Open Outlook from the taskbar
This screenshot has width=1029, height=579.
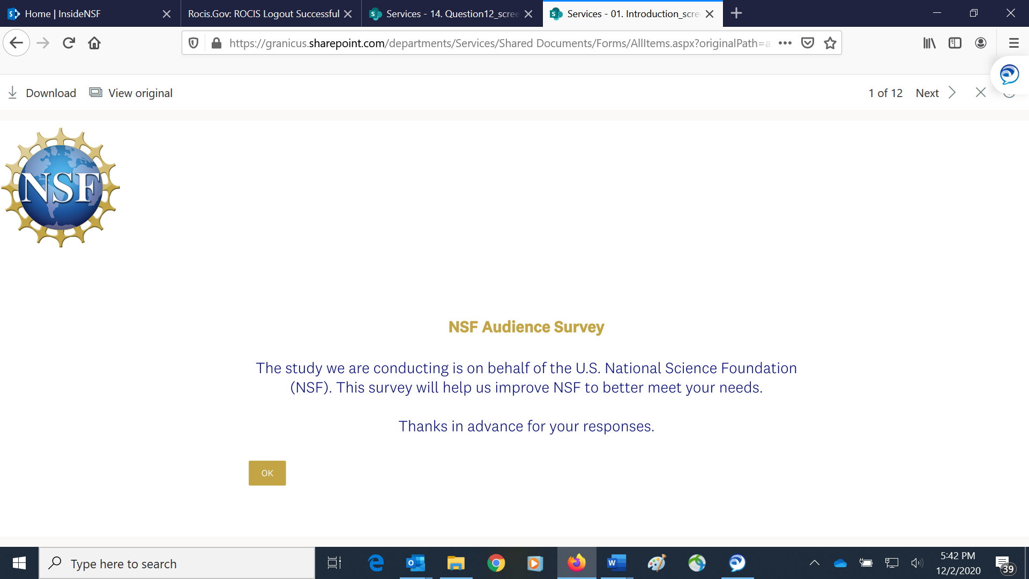(415, 563)
